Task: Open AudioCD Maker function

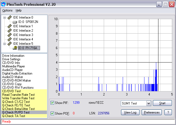Action: [x=12, y=77]
